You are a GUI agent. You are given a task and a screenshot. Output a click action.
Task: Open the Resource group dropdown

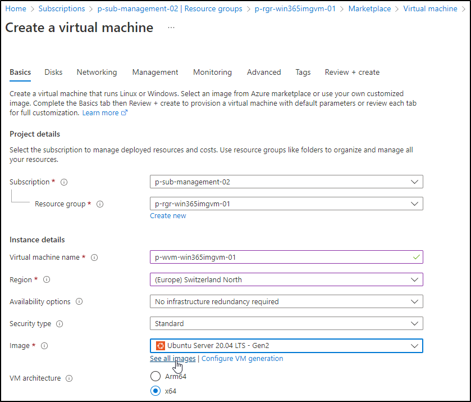click(286, 204)
